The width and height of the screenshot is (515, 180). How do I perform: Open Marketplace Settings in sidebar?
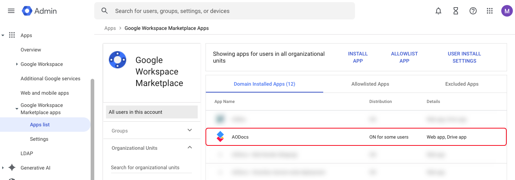(x=39, y=139)
